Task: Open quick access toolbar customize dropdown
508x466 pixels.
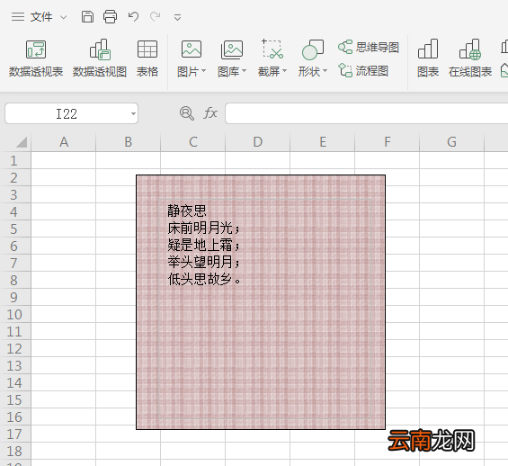Action: [177, 17]
